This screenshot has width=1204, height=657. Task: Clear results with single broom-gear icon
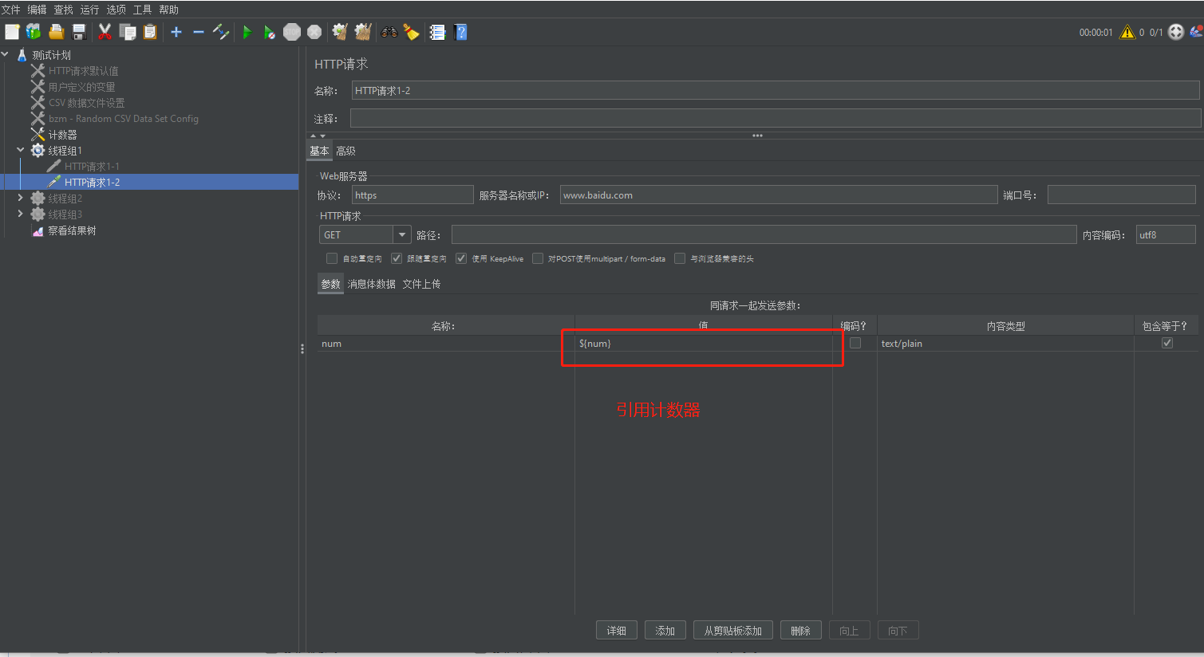tap(340, 32)
